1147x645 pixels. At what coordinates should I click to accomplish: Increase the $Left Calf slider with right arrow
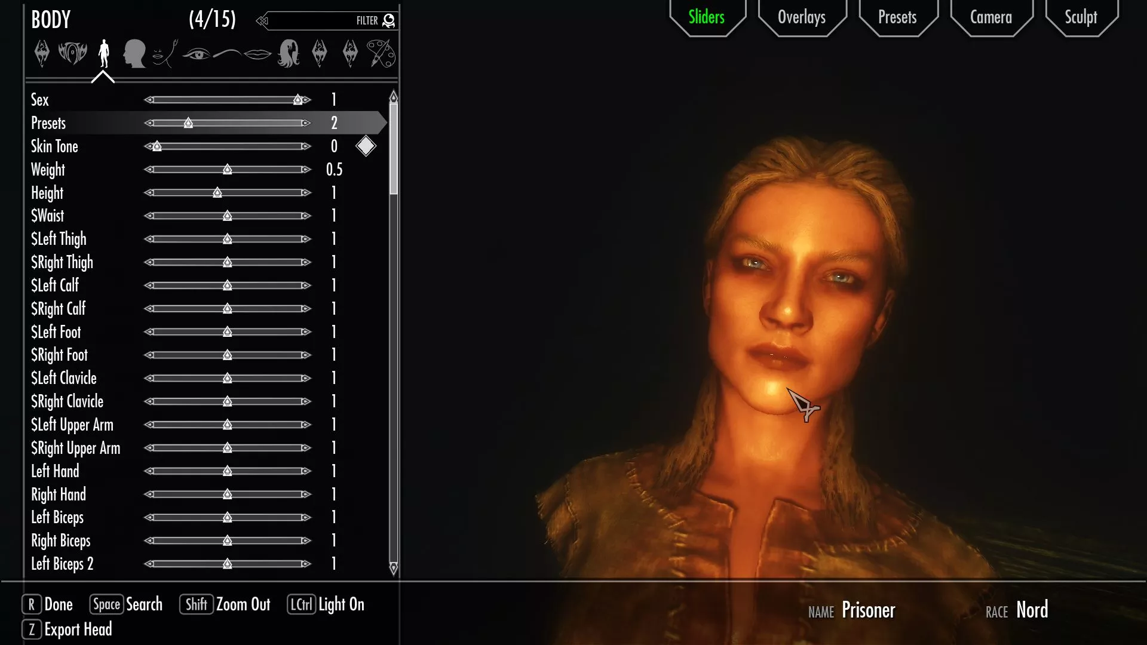[x=306, y=285]
